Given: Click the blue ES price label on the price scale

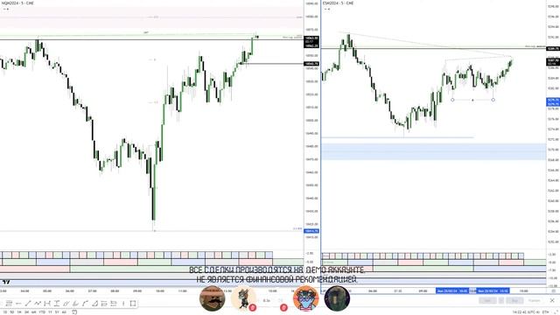Looking at the screenshot, I should (x=553, y=101).
